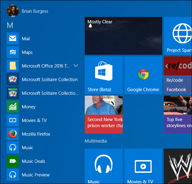Click the Money label text
This screenshot has width=192, height=184.
[x=29, y=107]
